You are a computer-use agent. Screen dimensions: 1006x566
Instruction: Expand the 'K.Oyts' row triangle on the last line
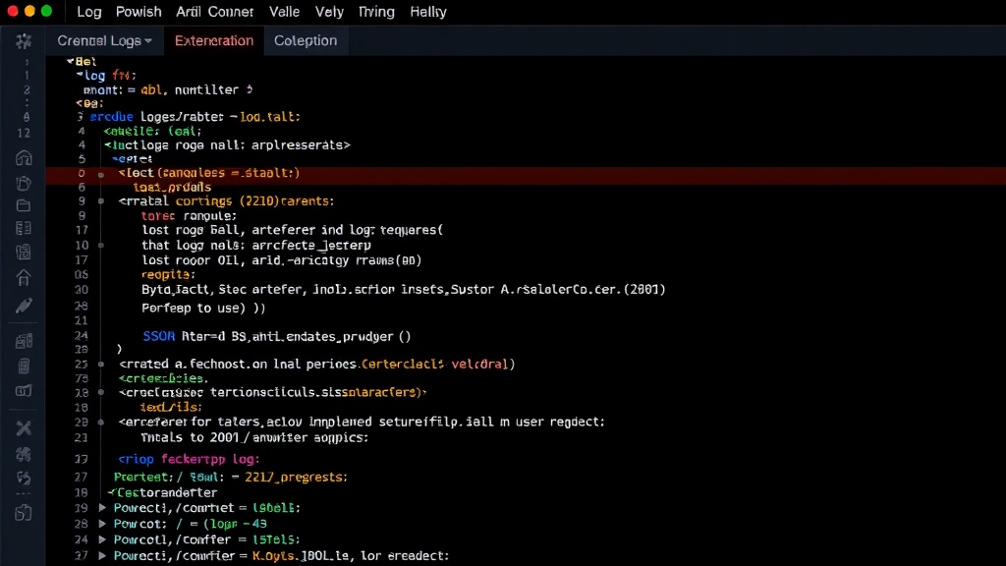102,556
